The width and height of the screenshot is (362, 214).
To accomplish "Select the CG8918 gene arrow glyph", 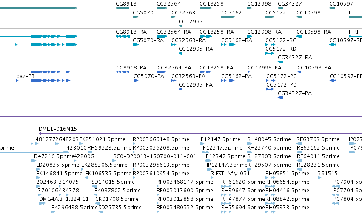I will 123,8.
